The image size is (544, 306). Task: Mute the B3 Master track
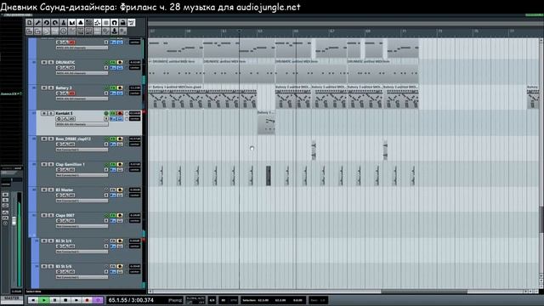44,190
